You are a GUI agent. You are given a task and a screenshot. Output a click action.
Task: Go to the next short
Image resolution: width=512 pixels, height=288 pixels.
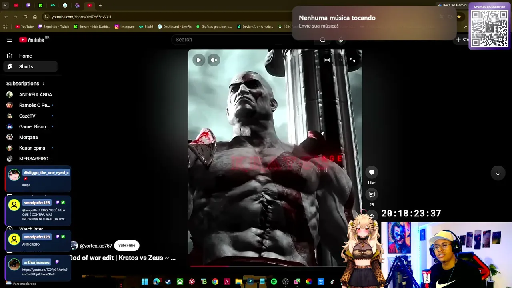click(x=498, y=173)
